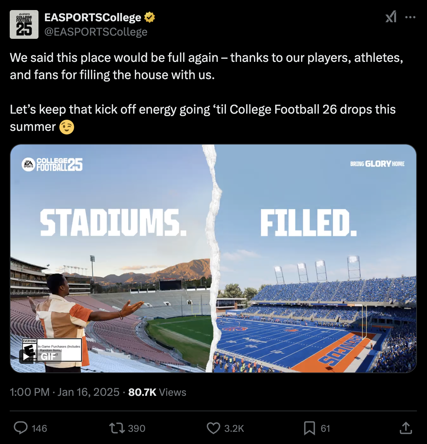Open the profile via the College Football 25 avatar
Image resolution: width=427 pixels, height=444 pixels.
click(x=24, y=24)
